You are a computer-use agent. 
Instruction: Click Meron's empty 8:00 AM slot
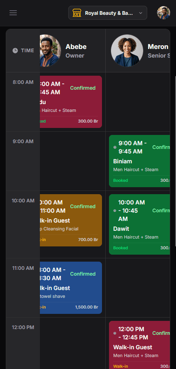138,102
